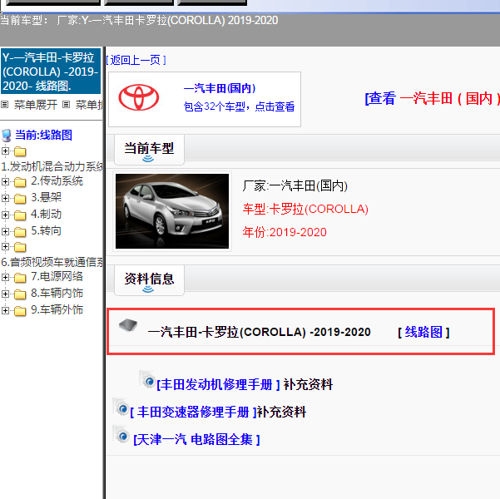500x499 pixels.
Task: Click 一汽丰田-卡罗拉(COROLLA) -2019-2020 entry title
Action: point(259,332)
